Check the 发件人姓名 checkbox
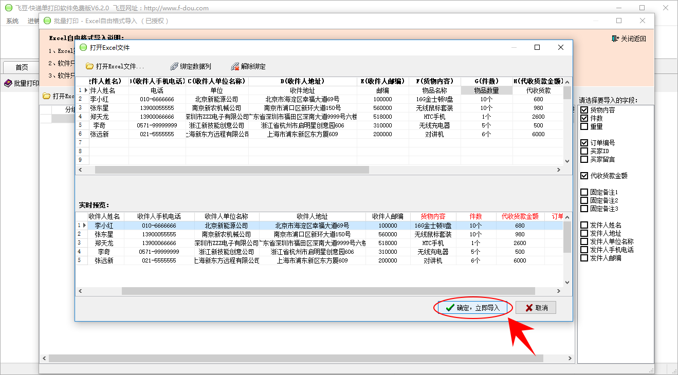The height and width of the screenshot is (375, 678). click(584, 225)
